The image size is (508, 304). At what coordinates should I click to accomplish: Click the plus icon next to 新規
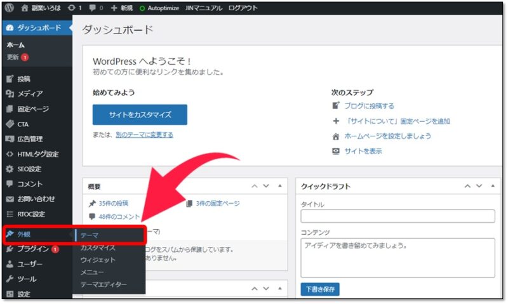coord(114,8)
